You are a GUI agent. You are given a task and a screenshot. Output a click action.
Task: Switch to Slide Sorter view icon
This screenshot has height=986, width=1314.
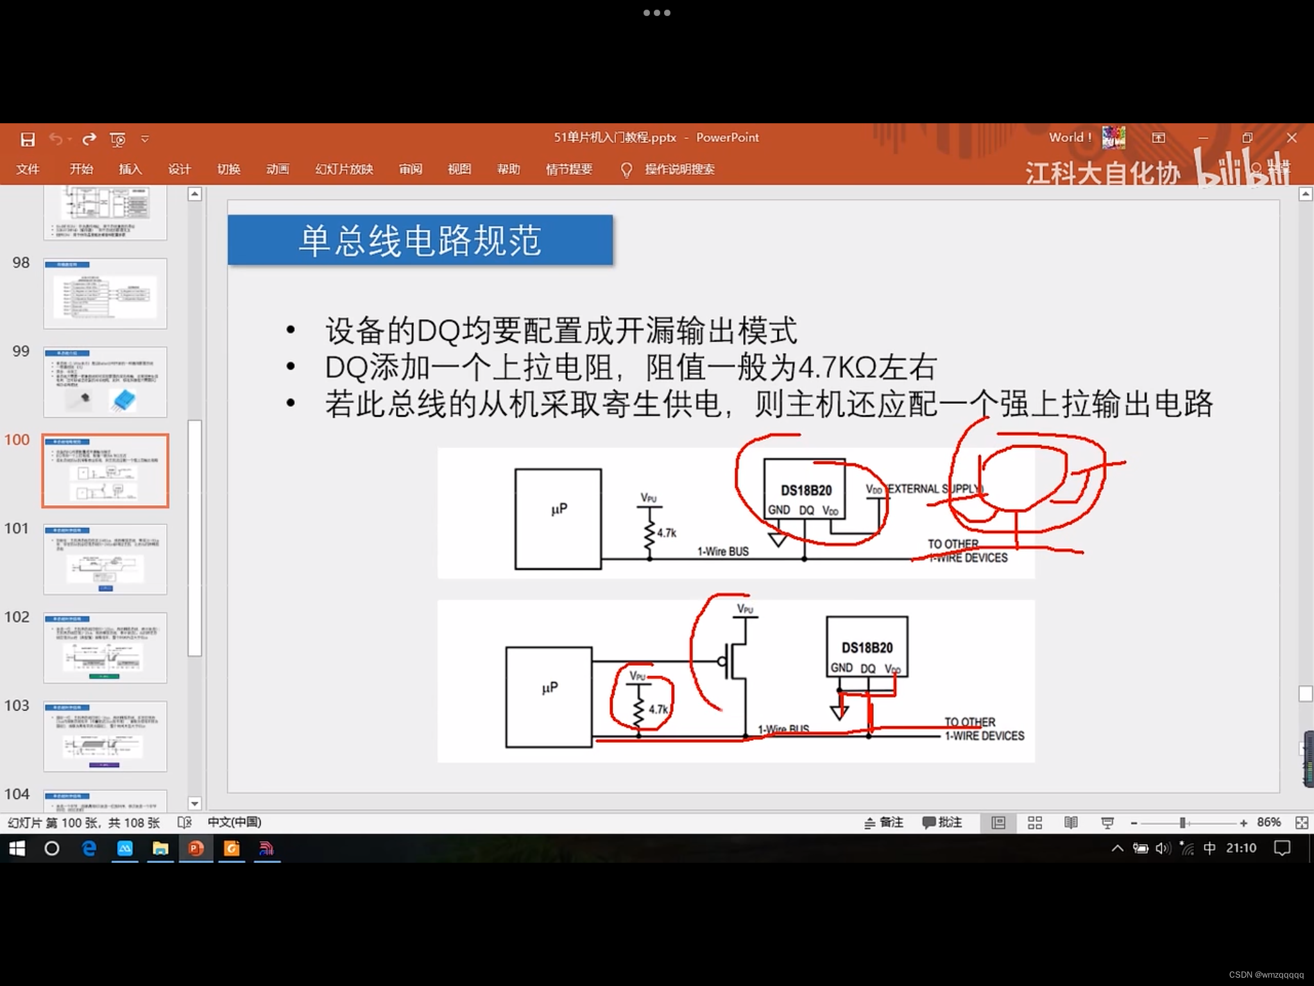click(1034, 823)
